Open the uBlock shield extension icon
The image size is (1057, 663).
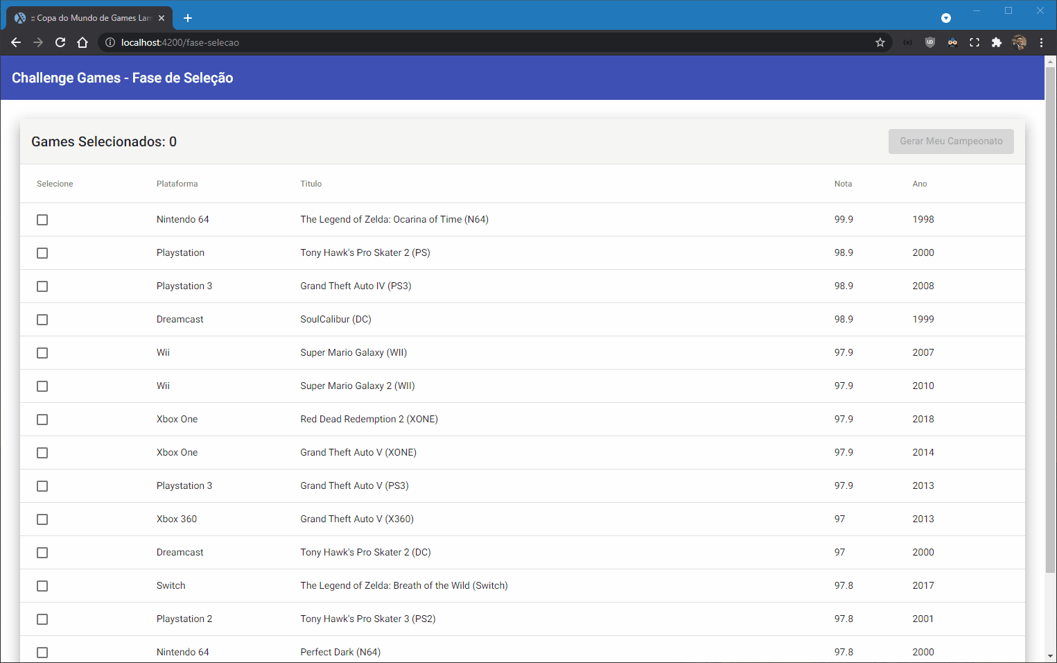pyautogui.click(x=930, y=42)
